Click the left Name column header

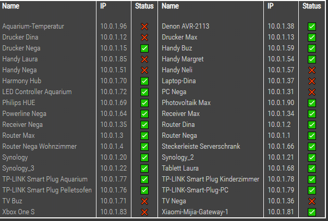click(x=11, y=6)
